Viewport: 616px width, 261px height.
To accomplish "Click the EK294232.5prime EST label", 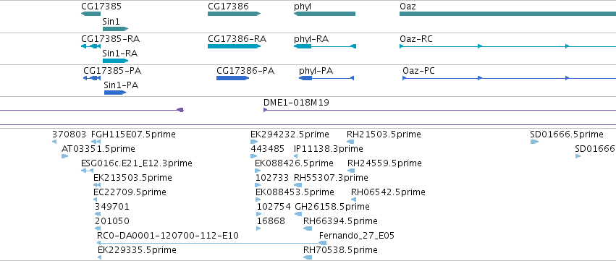I will click(290, 134).
